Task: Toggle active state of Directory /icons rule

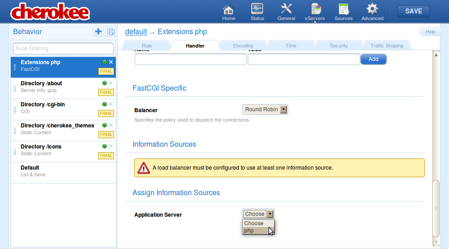Action: 105,146
